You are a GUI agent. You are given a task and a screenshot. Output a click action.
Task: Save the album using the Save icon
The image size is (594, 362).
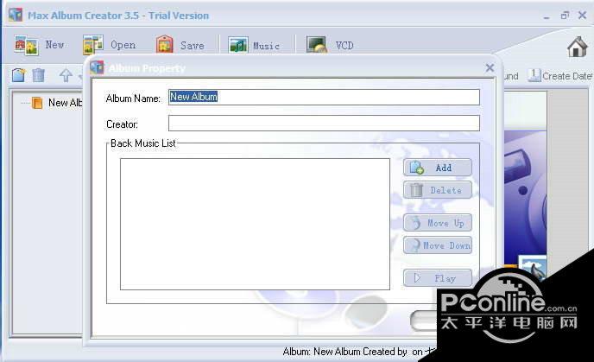pos(164,44)
